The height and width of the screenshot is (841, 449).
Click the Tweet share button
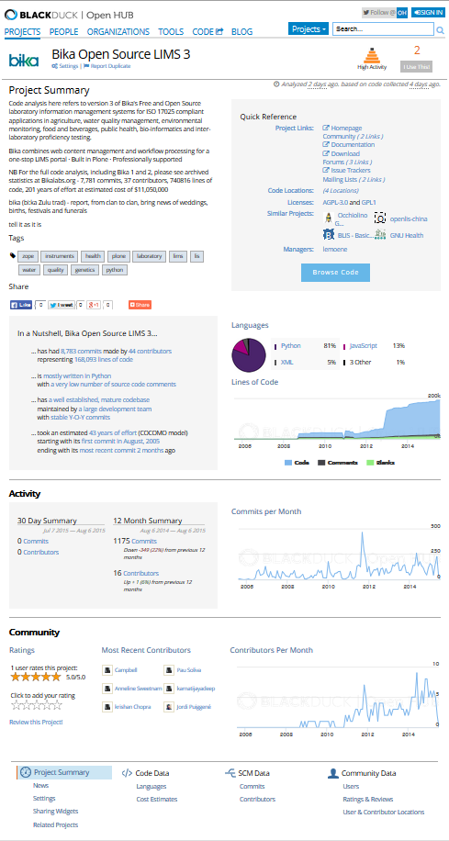(62, 305)
